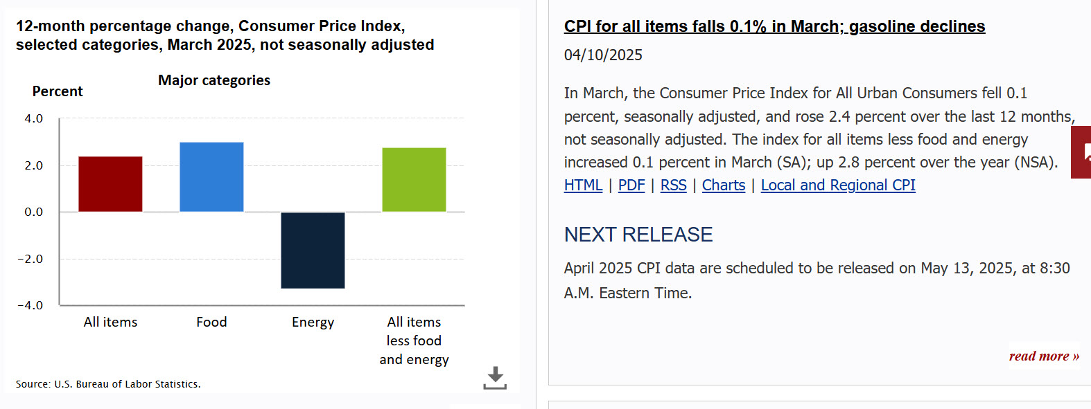This screenshot has width=1091, height=409.
Task: Click the "Major categories" chart subtitle
Action: pyautogui.click(x=214, y=80)
